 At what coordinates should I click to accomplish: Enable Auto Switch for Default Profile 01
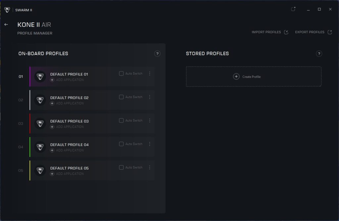click(121, 73)
